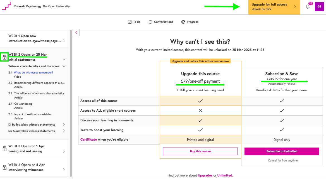This screenshot has width=326, height=179.
Task: Collapse the sidebar with pink arrow
Action: pyautogui.click(x=76, y=33)
